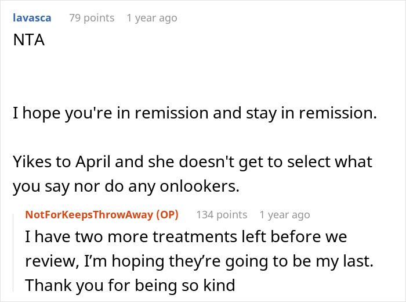Click the "Thank you for being so kind" line
The width and height of the screenshot is (406, 302).
pos(130,285)
